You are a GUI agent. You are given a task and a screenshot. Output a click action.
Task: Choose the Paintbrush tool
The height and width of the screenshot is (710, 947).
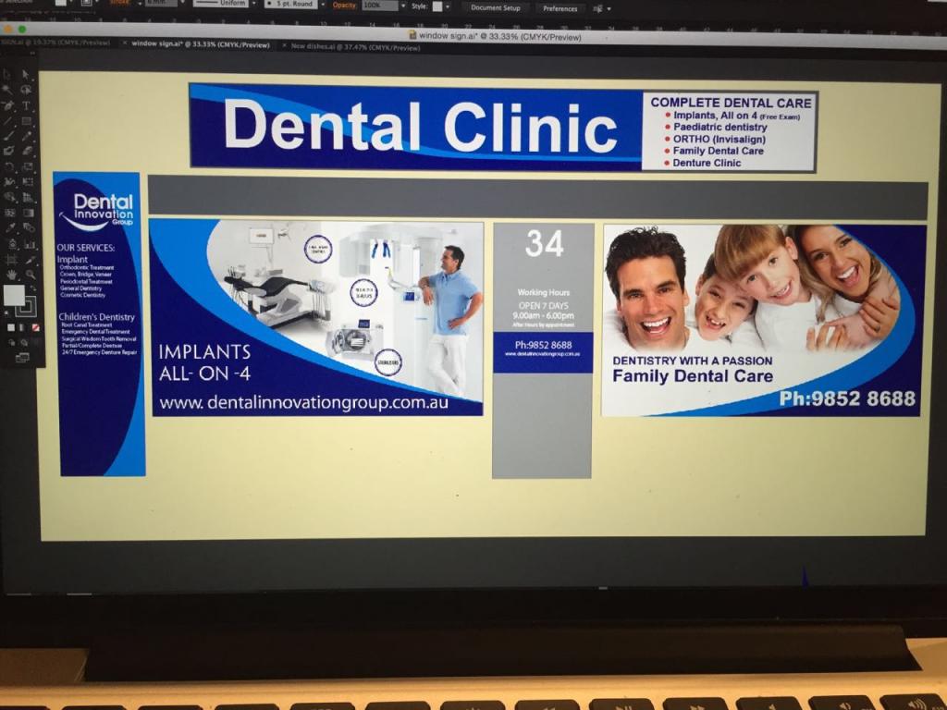tap(8, 135)
